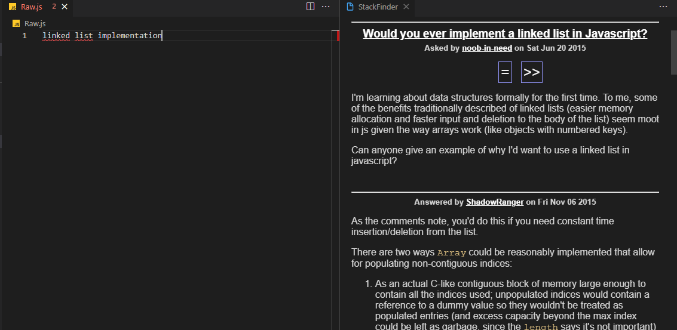The width and height of the screenshot is (677, 330).
Task: Click the inline code word 'length'
Action: (541, 326)
